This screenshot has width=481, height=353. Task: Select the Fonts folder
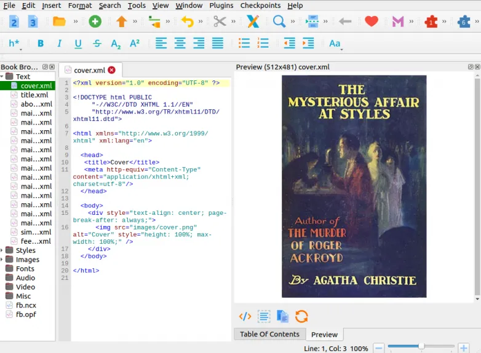coord(25,269)
